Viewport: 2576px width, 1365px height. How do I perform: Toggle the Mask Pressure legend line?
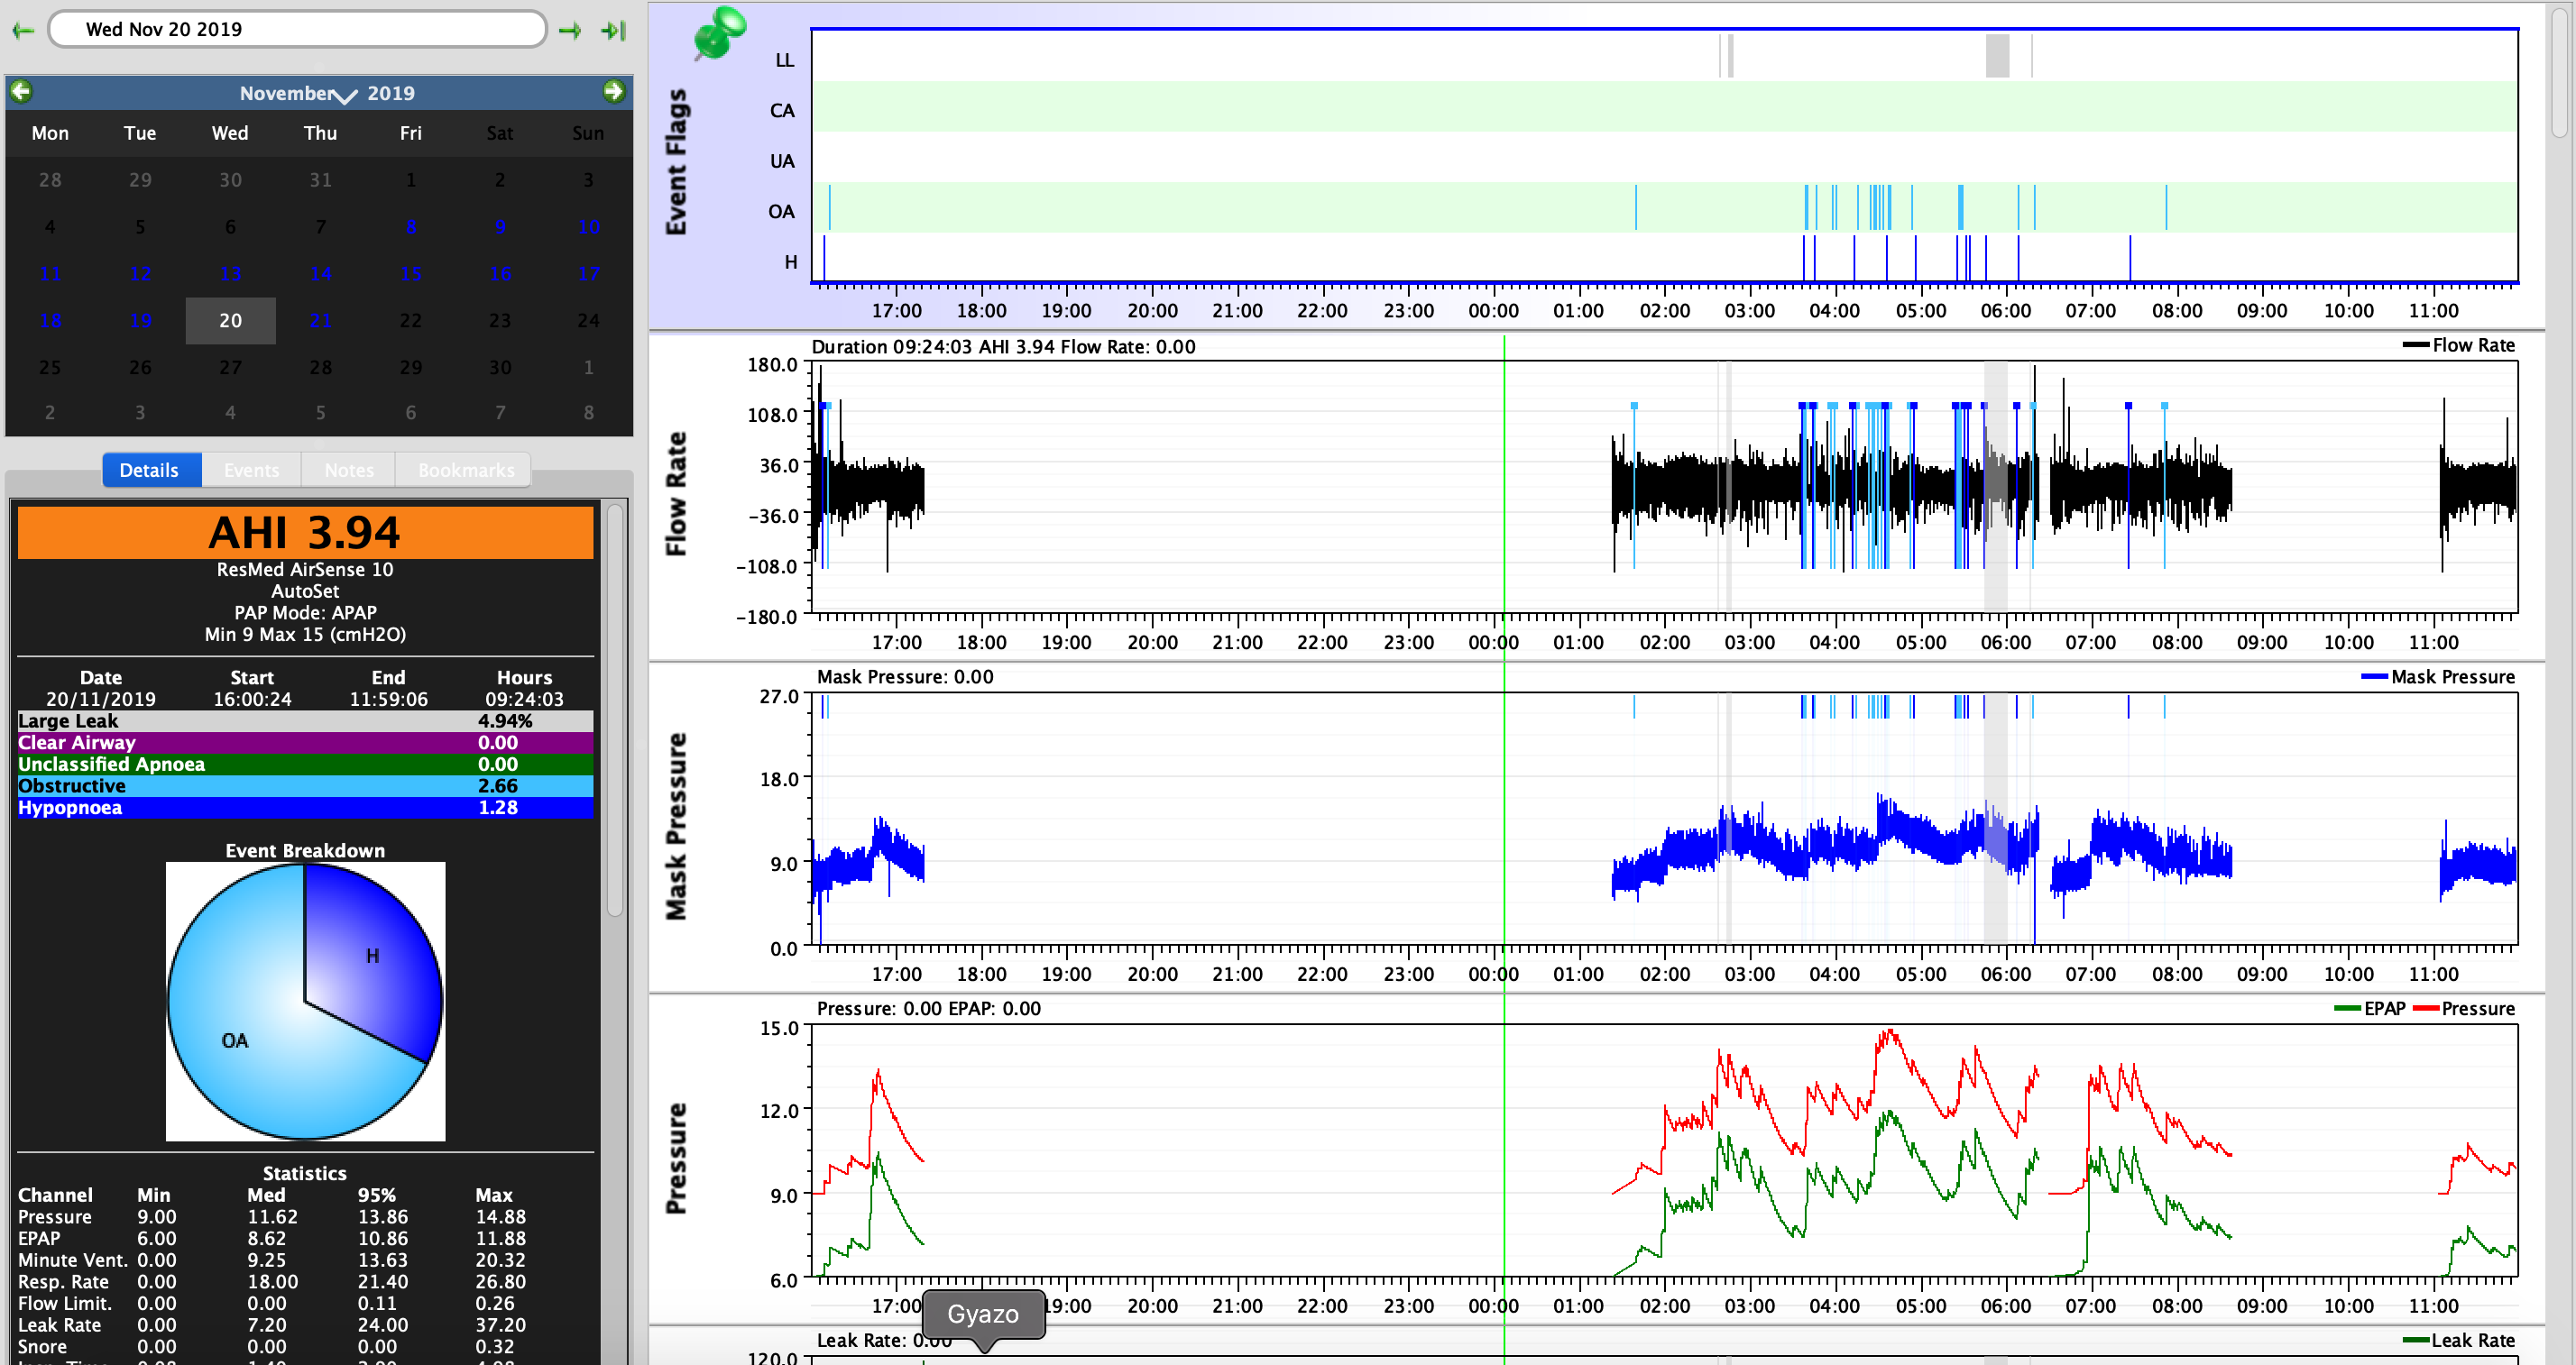tap(2374, 676)
